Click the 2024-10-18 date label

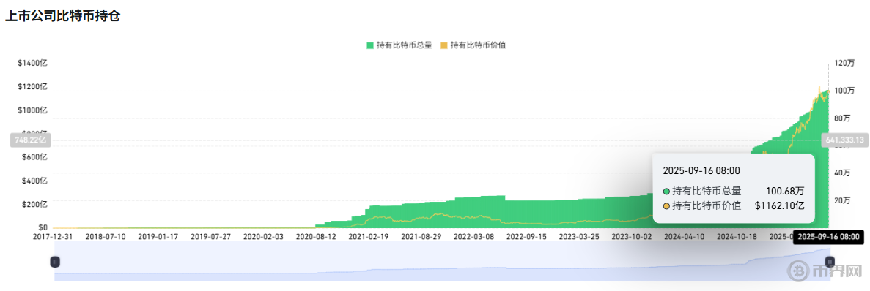pyautogui.click(x=737, y=236)
